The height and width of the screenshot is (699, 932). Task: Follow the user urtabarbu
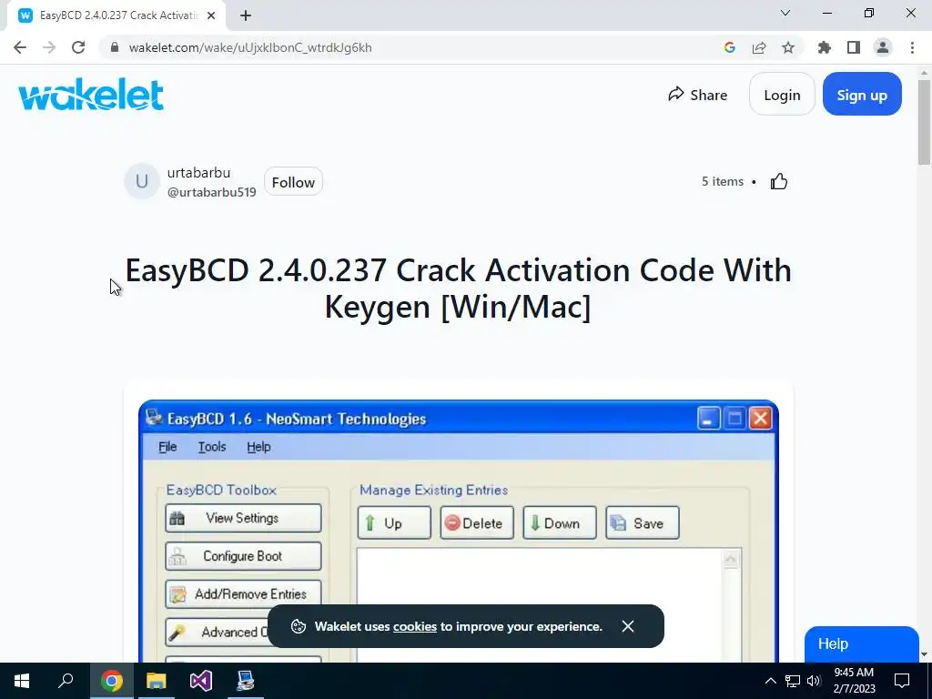click(x=293, y=182)
